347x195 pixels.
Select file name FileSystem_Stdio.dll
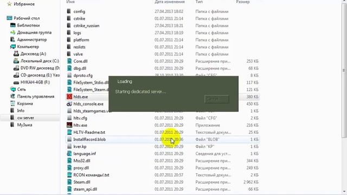(91, 82)
